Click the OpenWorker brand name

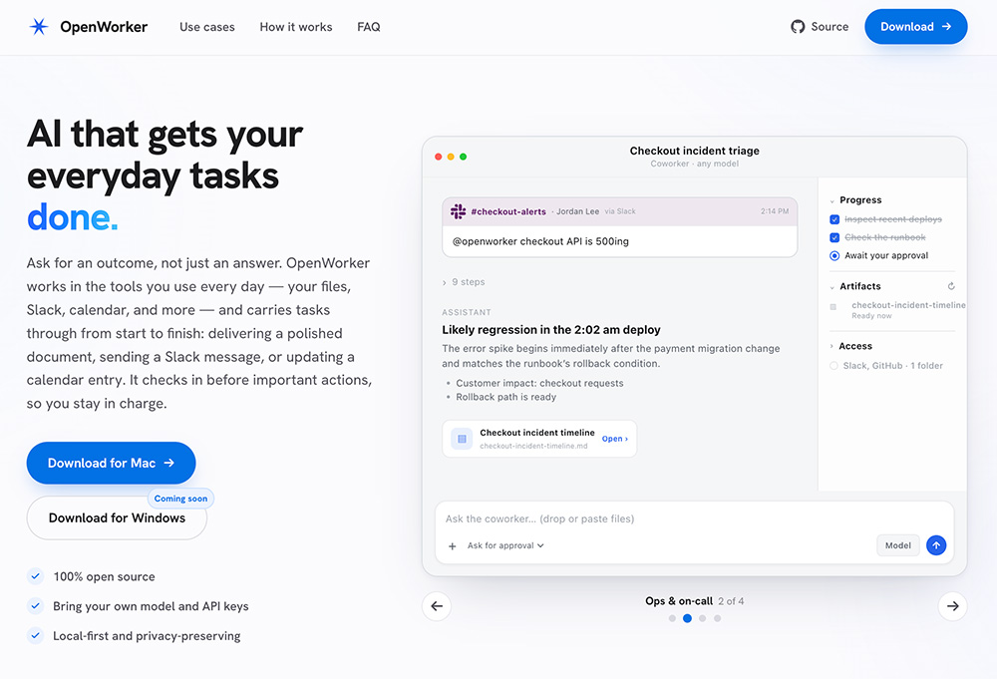click(104, 27)
